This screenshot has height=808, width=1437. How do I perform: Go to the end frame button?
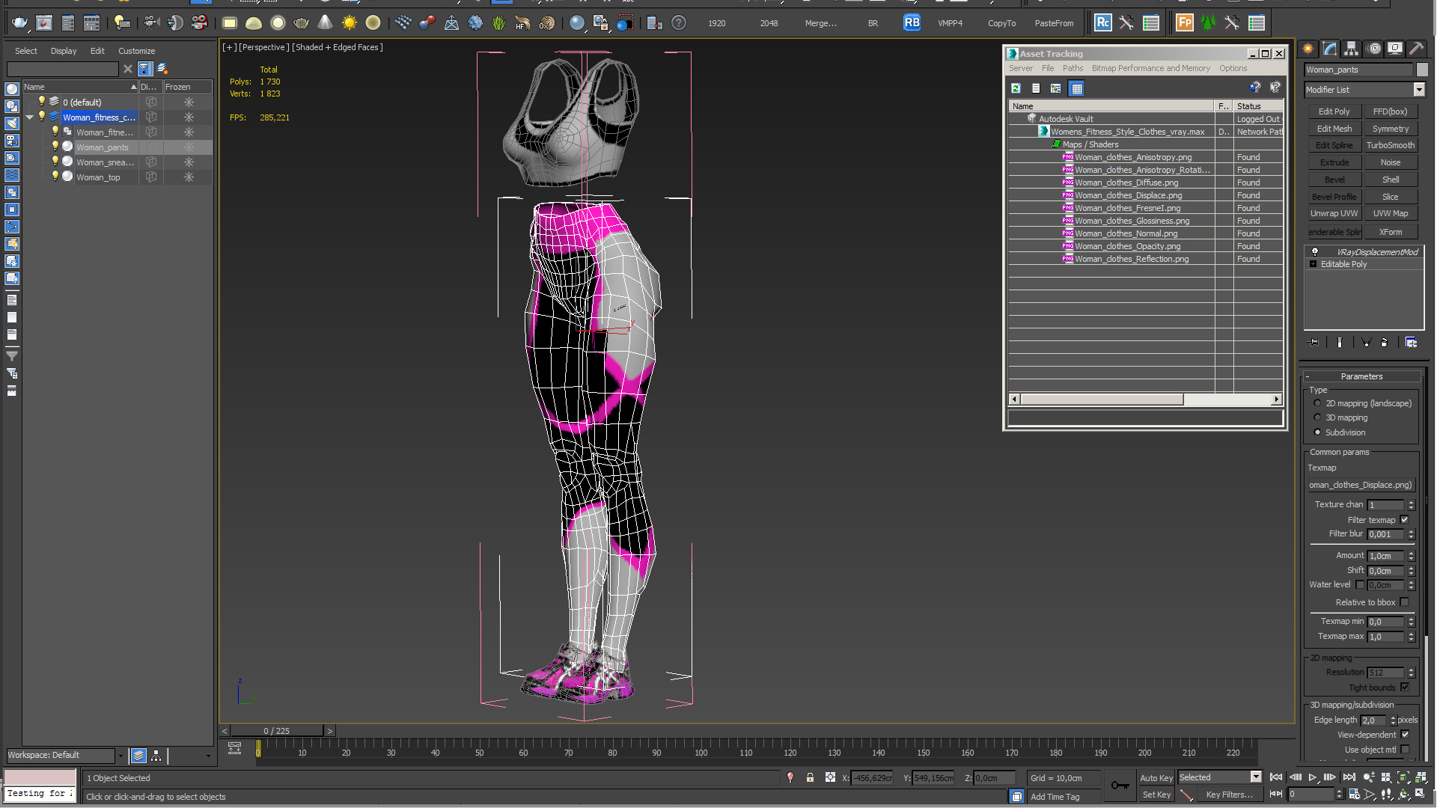pyautogui.click(x=1349, y=778)
